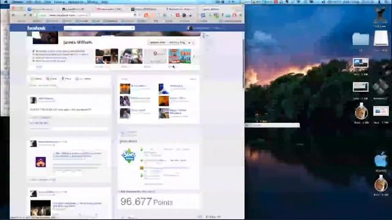Open the bottom lion installer disk icon on desktop

(381, 184)
